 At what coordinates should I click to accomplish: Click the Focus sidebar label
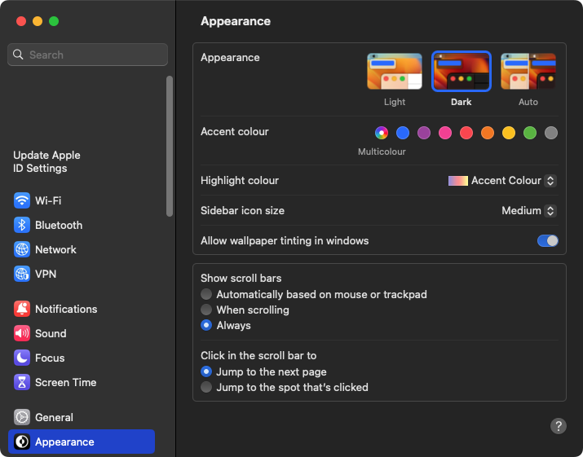50,358
